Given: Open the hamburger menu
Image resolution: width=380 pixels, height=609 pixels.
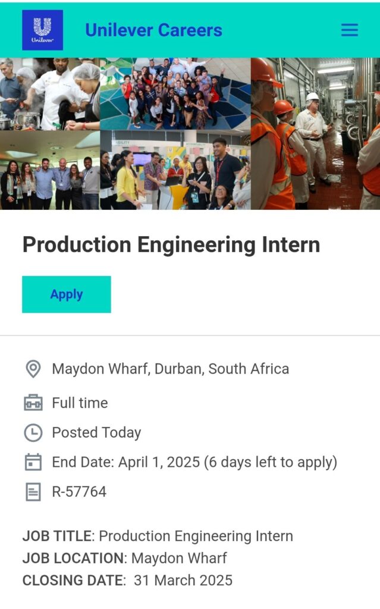Looking at the screenshot, I should coord(350,30).
